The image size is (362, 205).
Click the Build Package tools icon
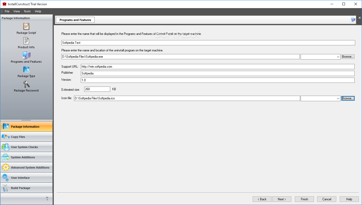pyautogui.click(x=6, y=188)
